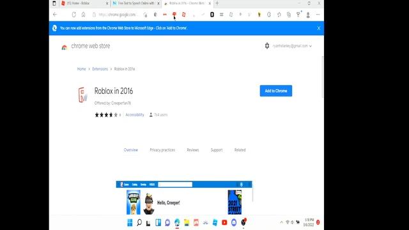Click the lock icon beside the URL
The height and width of the screenshot is (230, 409).
tap(94, 15)
